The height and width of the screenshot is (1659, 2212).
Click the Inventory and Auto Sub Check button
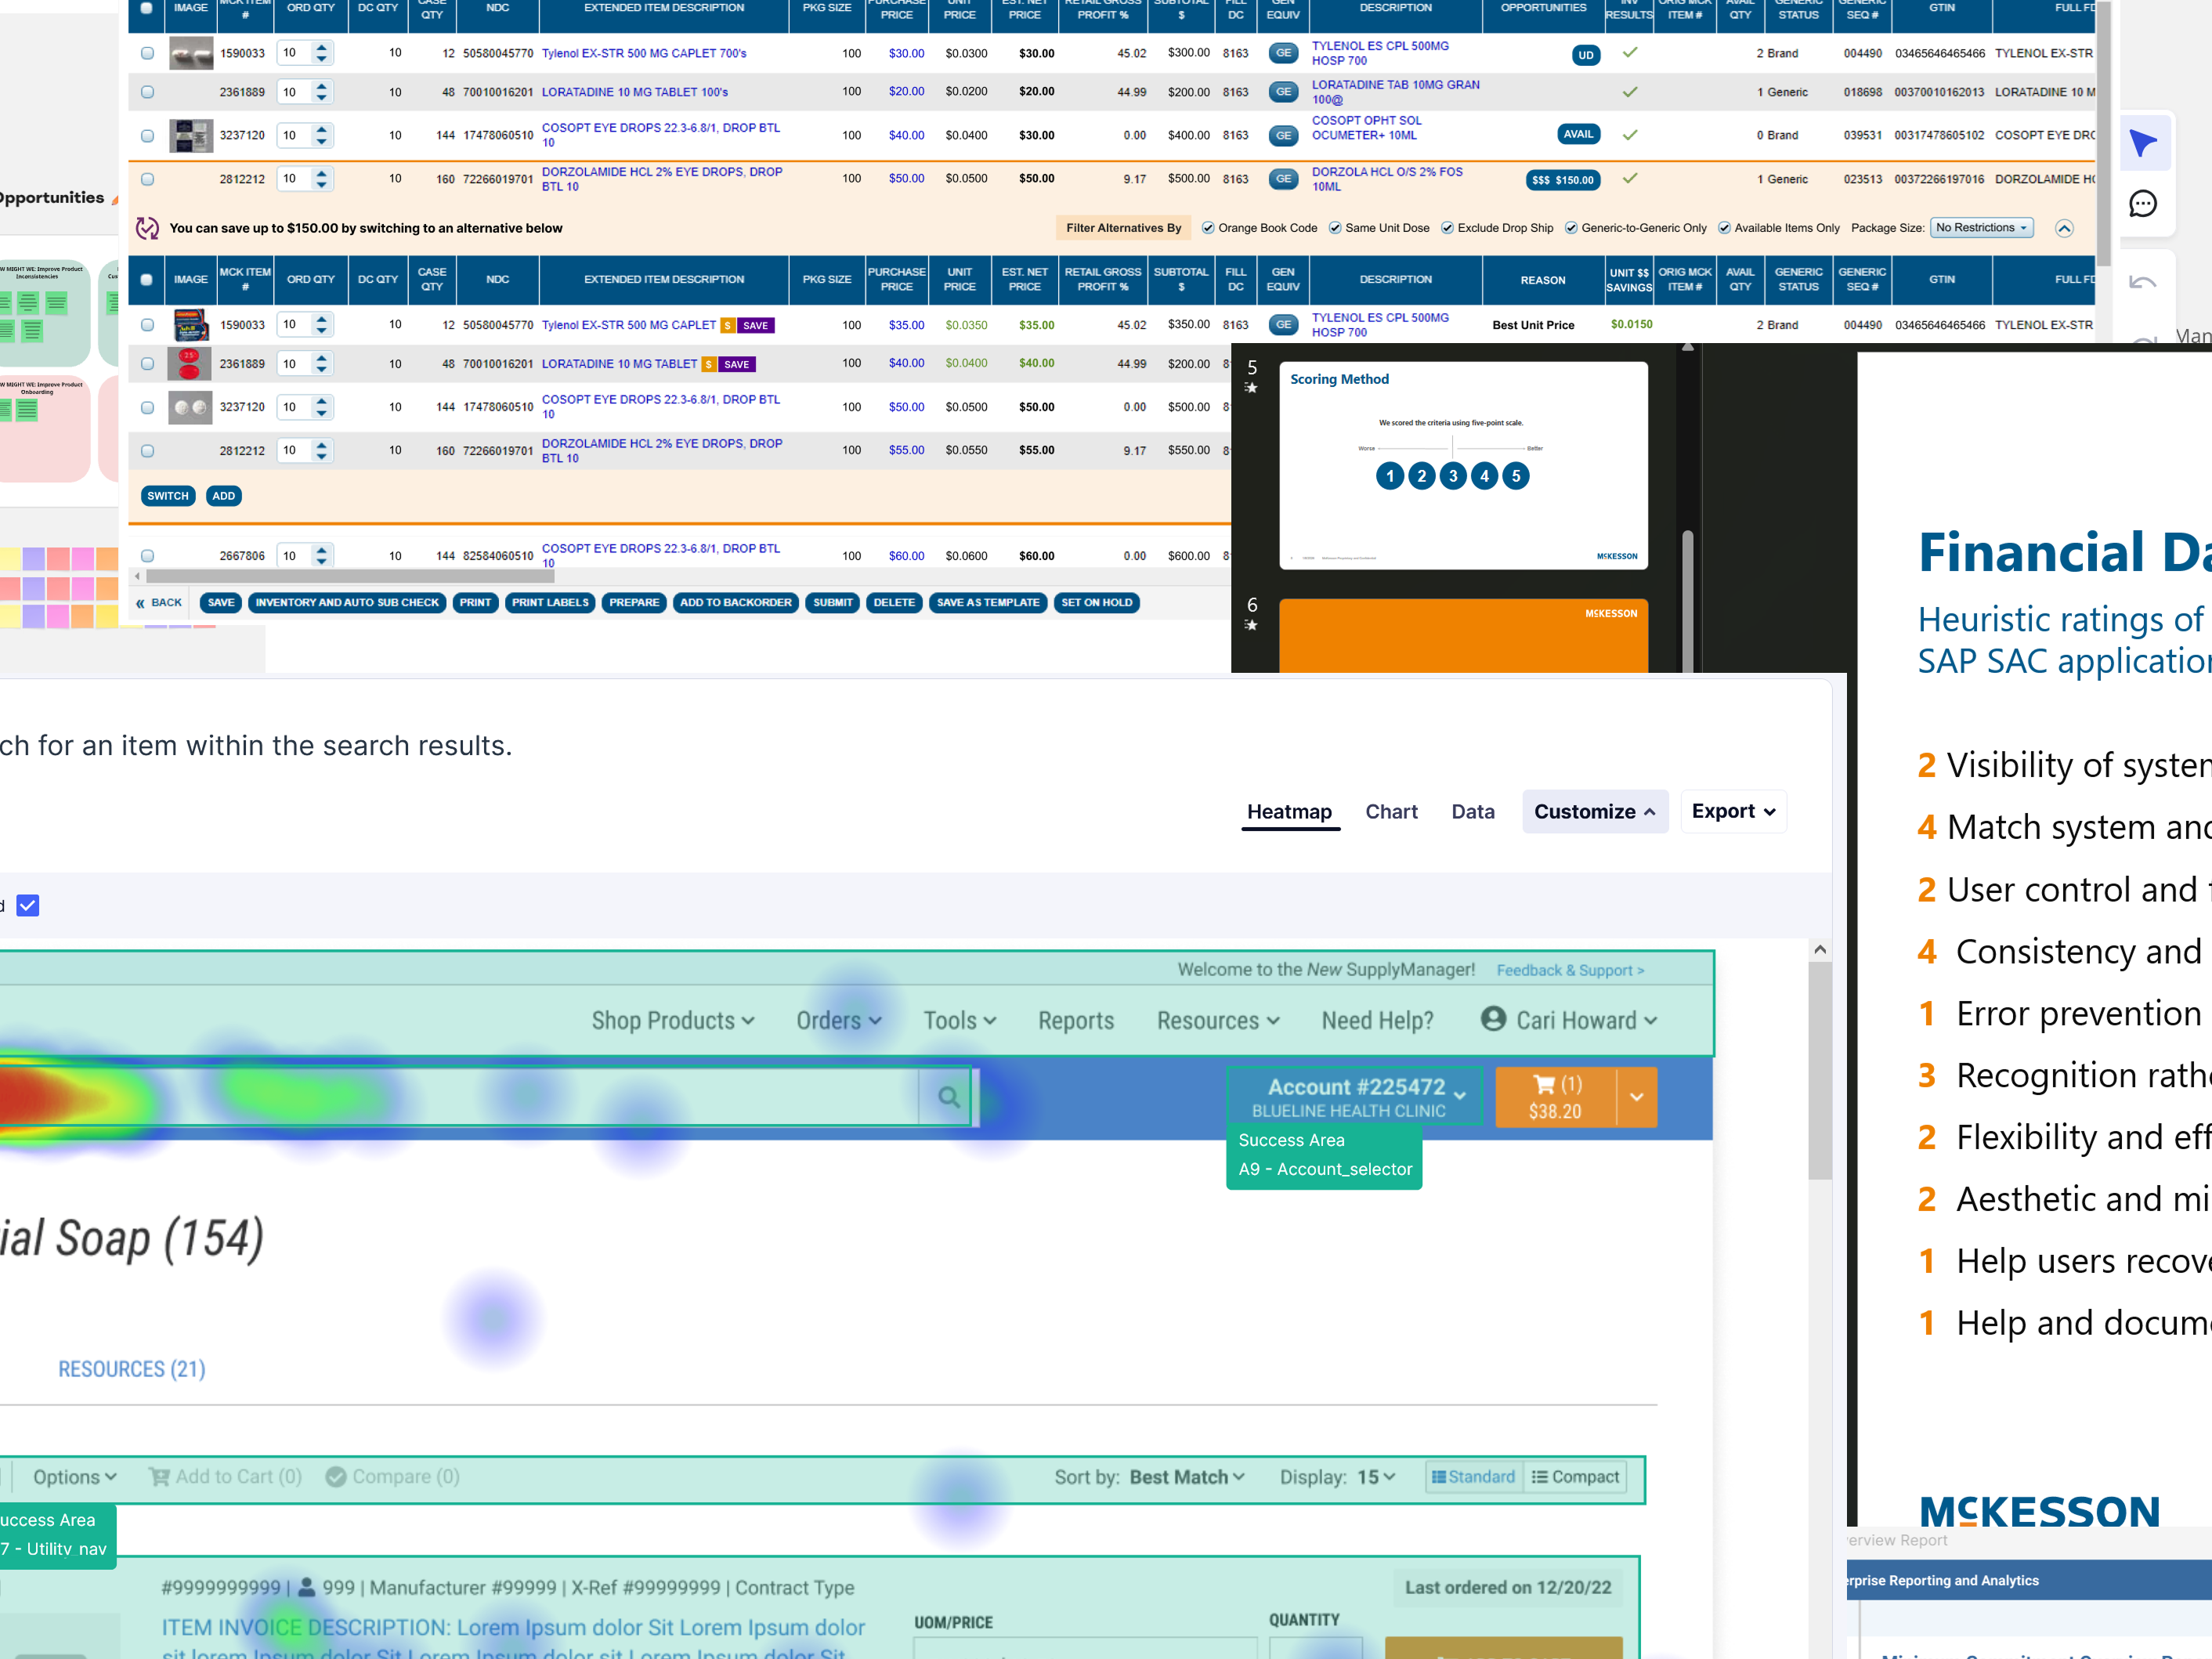point(347,602)
